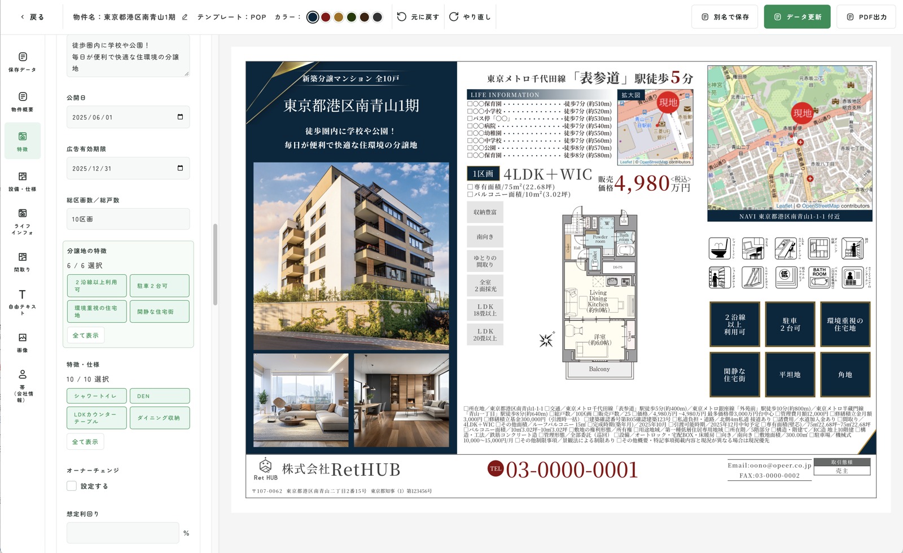Viewport: 903px width, 553px height.
Task: Toggle the DEN spec tag
Action: [159, 396]
